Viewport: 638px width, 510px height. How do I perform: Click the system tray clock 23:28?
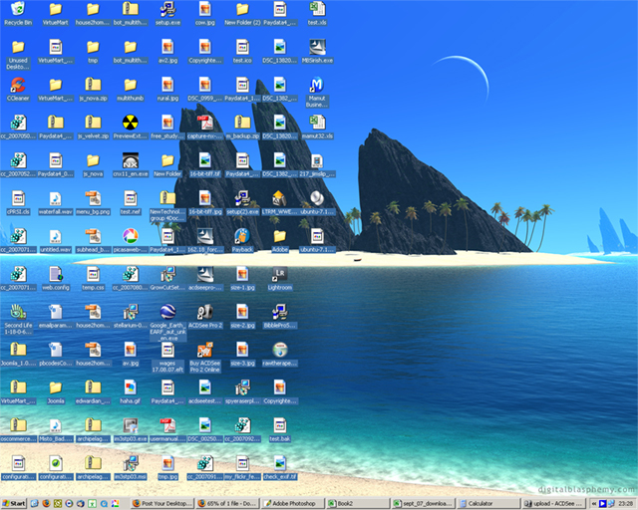[626, 503]
